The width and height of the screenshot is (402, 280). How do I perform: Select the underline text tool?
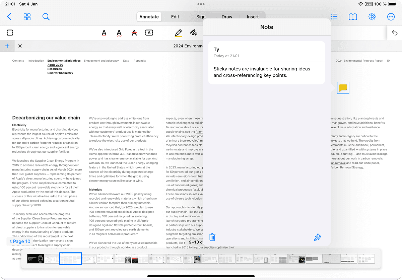pyautogui.click(x=104, y=33)
